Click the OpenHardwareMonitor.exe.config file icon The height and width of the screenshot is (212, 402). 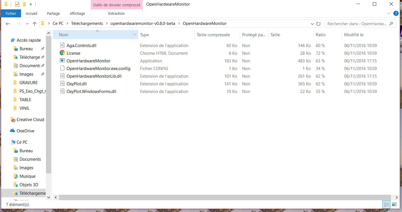pos(62,68)
